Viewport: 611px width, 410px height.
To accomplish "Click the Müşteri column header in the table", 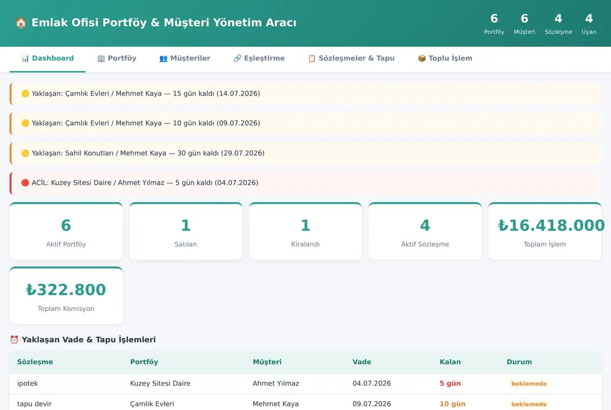I will [267, 362].
